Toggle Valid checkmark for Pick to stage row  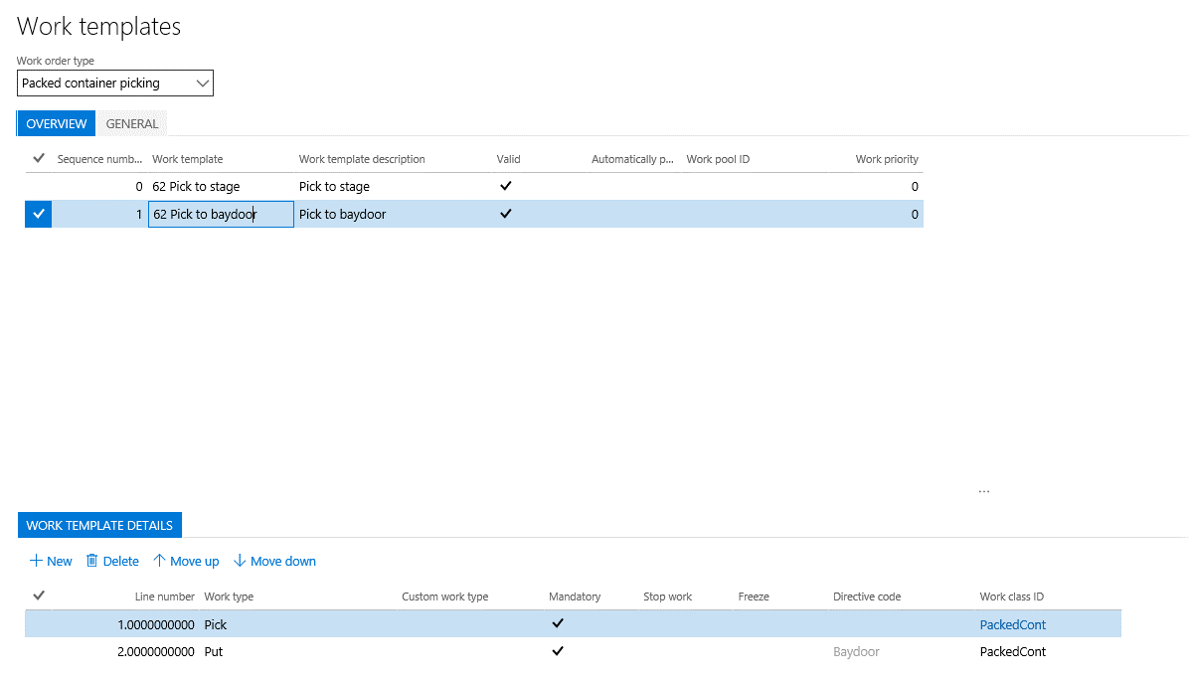point(505,186)
